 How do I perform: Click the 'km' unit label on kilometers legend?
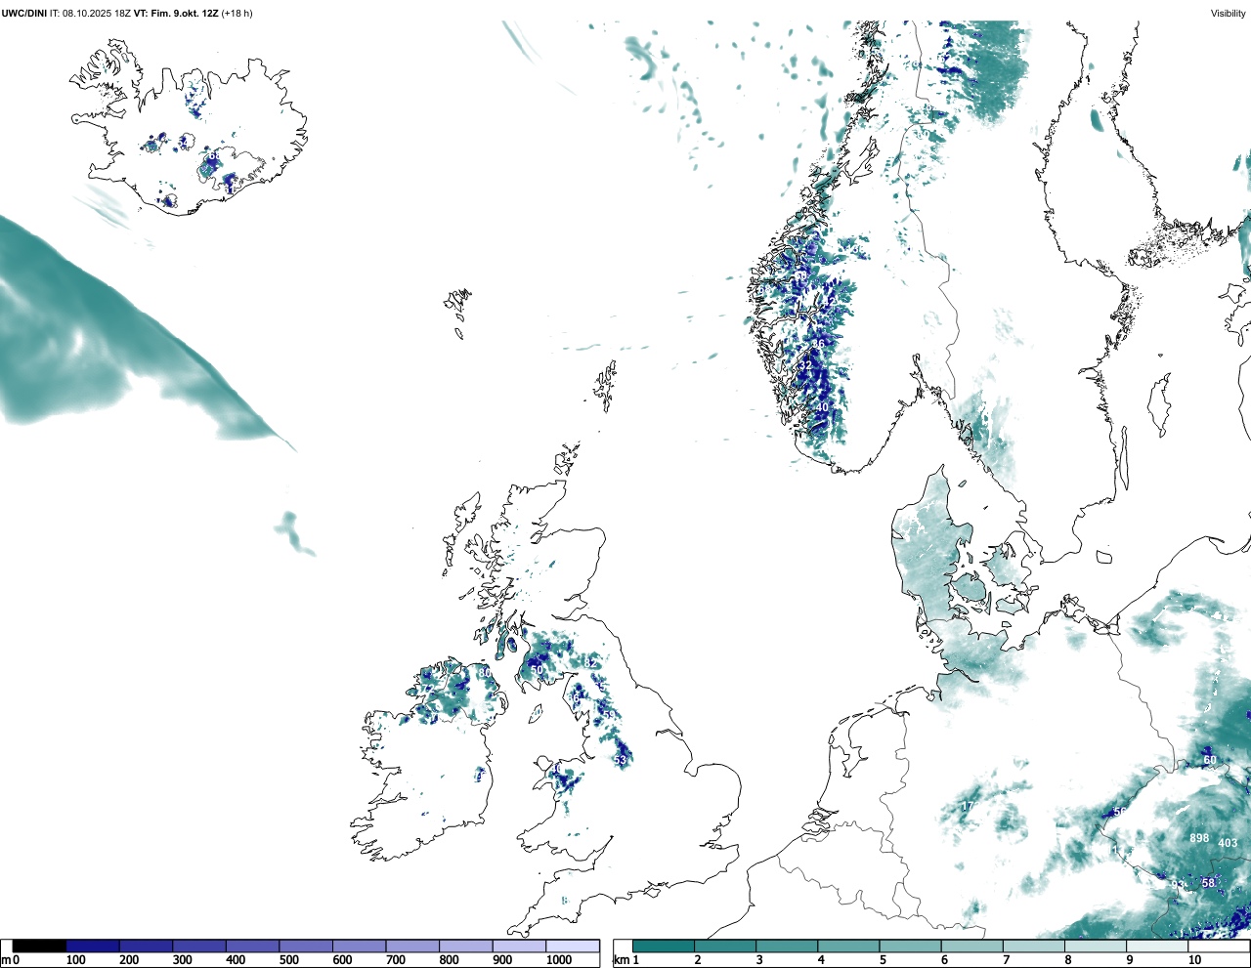(621, 960)
